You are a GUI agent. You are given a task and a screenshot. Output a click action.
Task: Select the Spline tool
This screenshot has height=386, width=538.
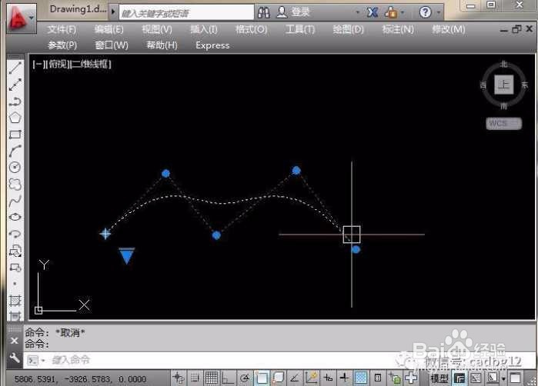(15, 201)
